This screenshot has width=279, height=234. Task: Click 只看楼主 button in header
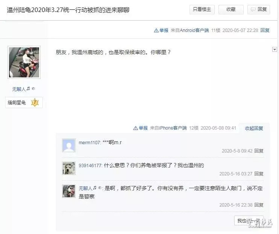coord(202,9)
